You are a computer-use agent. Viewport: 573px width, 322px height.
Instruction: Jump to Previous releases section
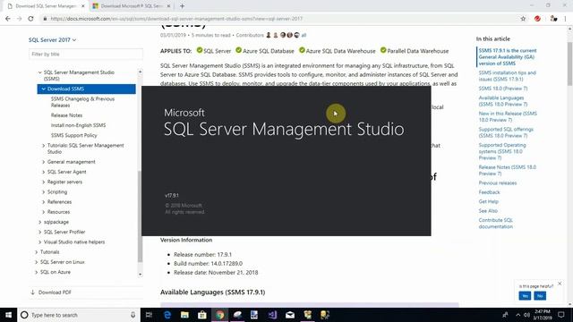click(x=498, y=182)
